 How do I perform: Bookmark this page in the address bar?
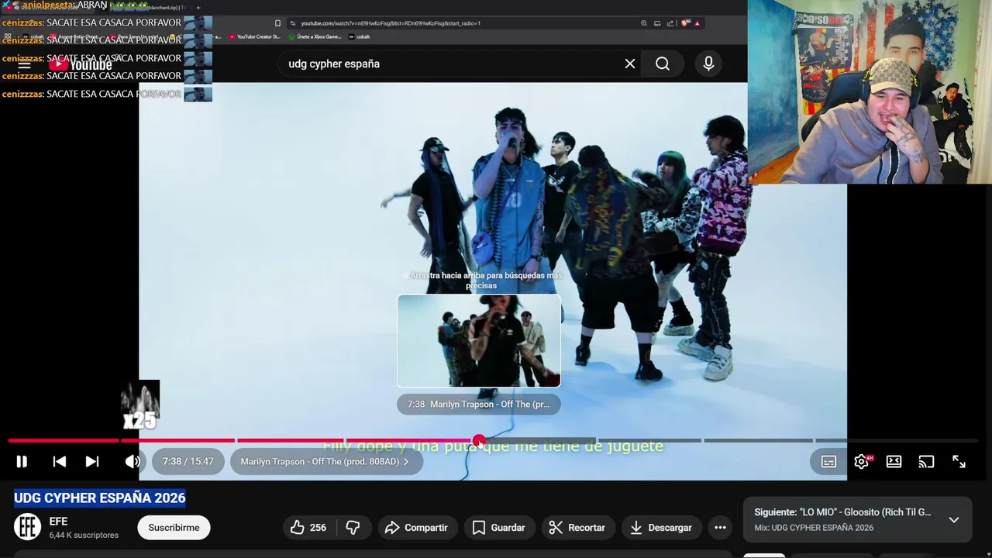pyautogui.click(x=278, y=23)
